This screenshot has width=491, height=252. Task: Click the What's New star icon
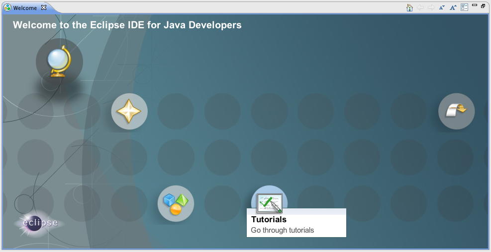[129, 112]
